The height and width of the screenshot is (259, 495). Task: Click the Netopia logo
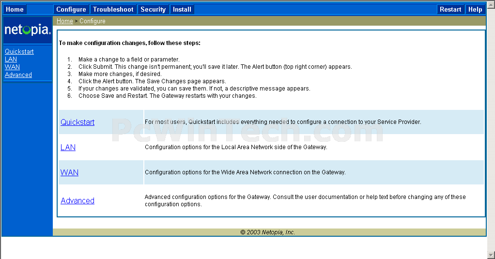click(x=28, y=30)
